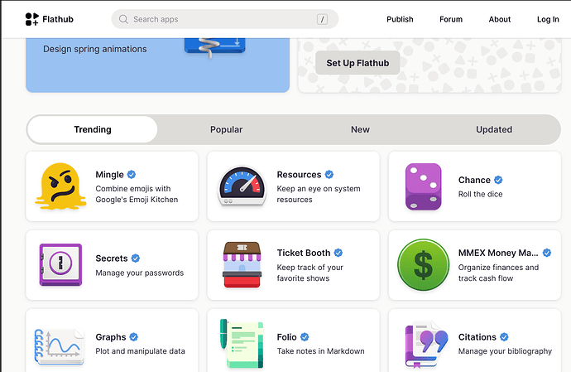Click the verified badge beside Mingle

pos(132,175)
